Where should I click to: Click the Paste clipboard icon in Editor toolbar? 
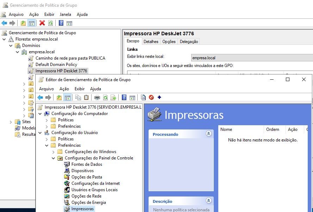tap(86, 97)
